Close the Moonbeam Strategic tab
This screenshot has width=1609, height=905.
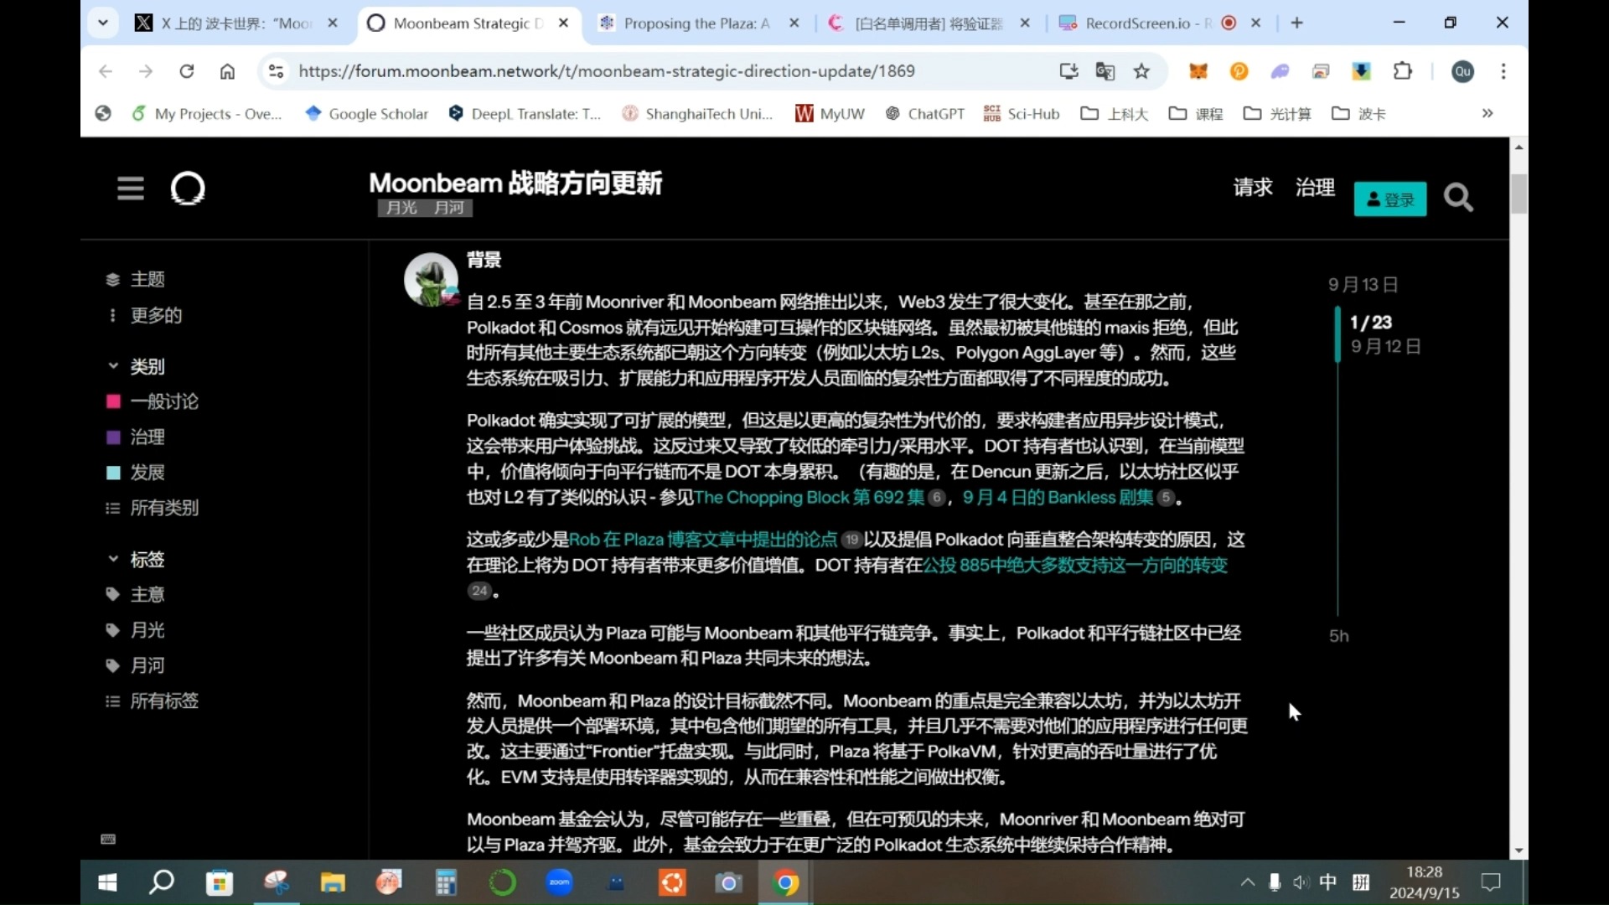[564, 23]
